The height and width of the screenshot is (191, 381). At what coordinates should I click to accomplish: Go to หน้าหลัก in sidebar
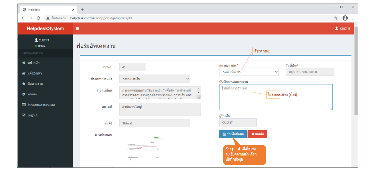33,63
